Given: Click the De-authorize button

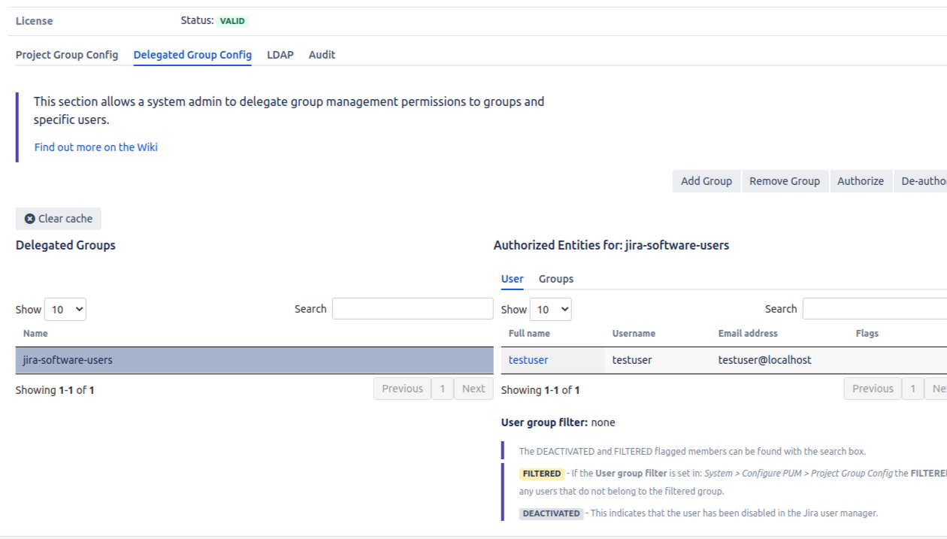Looking at the screenshot, I should (x=923, y=181).
